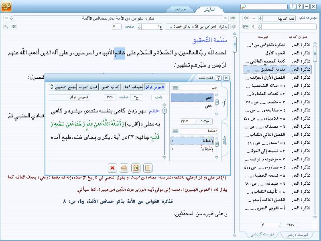Print the dictionary entry with the printer icon
321x241 pixels.
(x=124, y=168)
